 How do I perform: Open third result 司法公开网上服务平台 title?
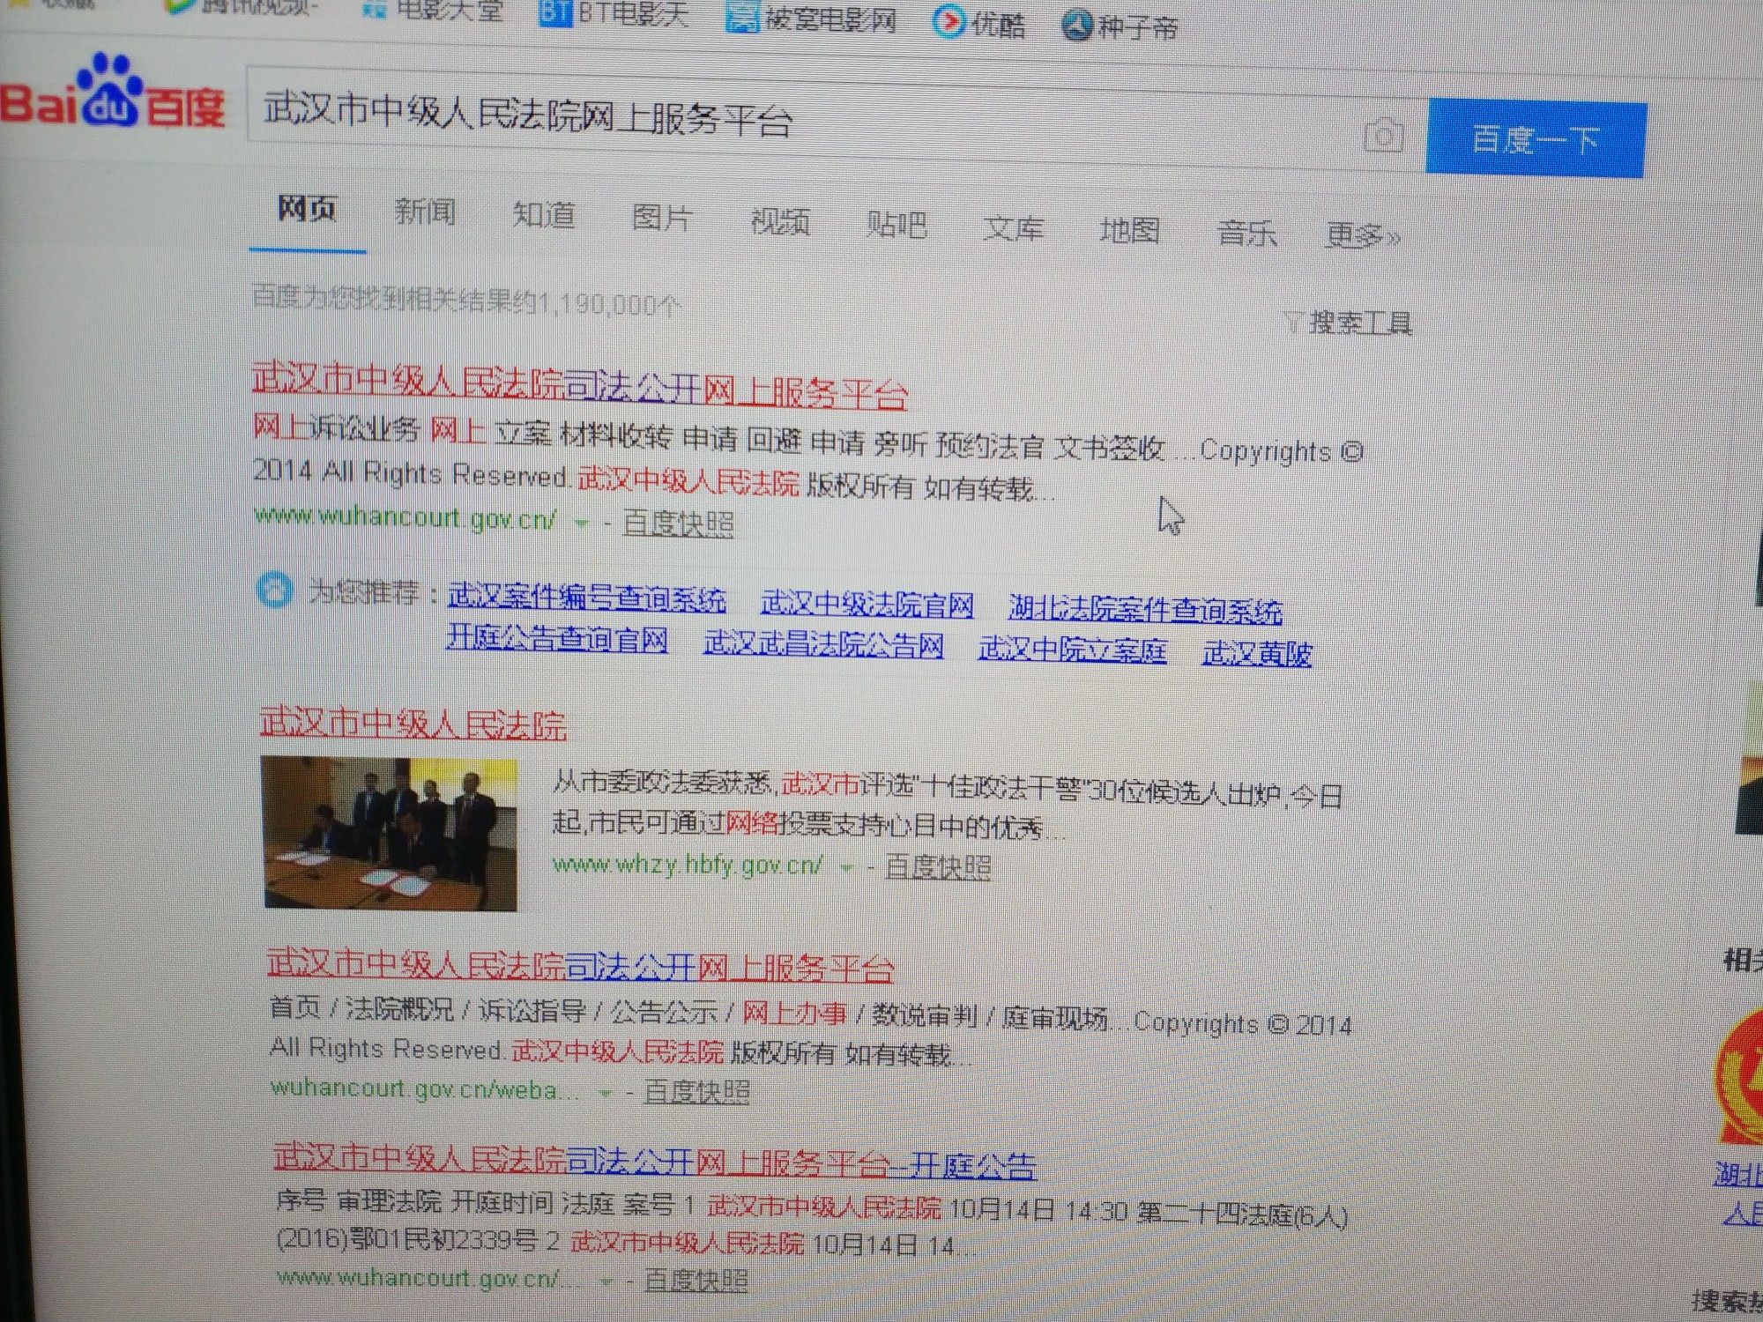click(581, 966)
